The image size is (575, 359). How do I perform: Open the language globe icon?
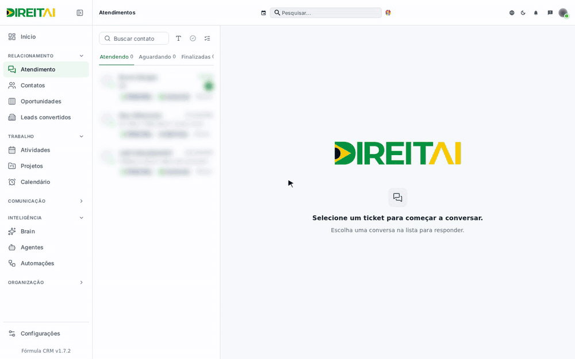tap(512, 13)
